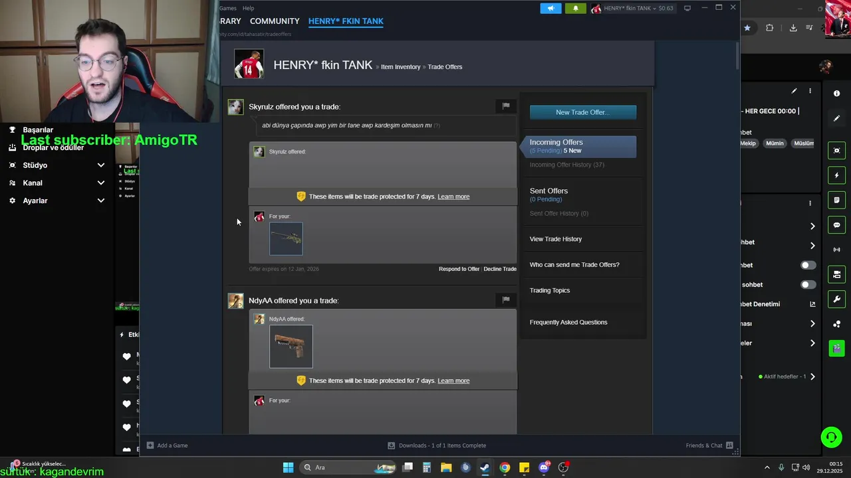This screenshot has height=478, width=851.
Task: Open Steam from Windows taskbar
Action: [485, 467]
